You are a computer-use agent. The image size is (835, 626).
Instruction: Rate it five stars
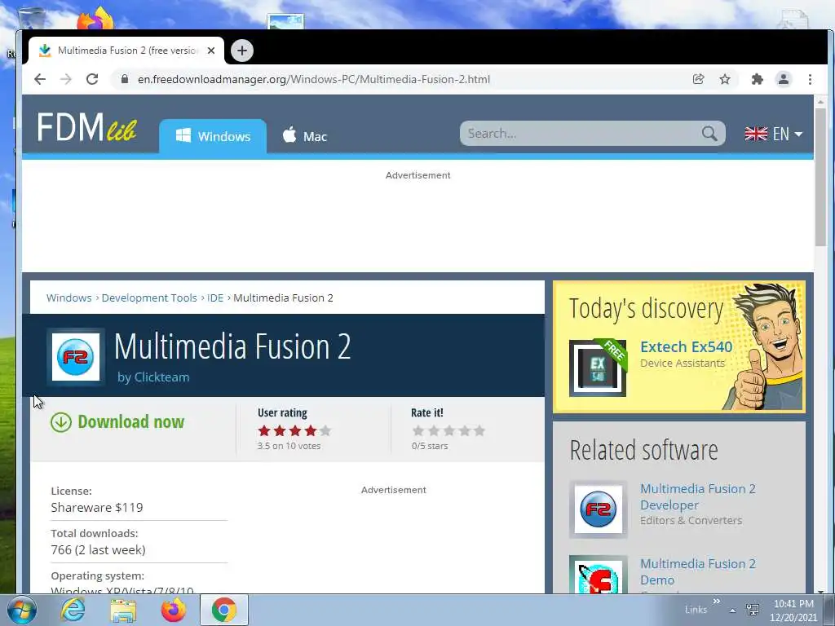(x=479, y=430)
